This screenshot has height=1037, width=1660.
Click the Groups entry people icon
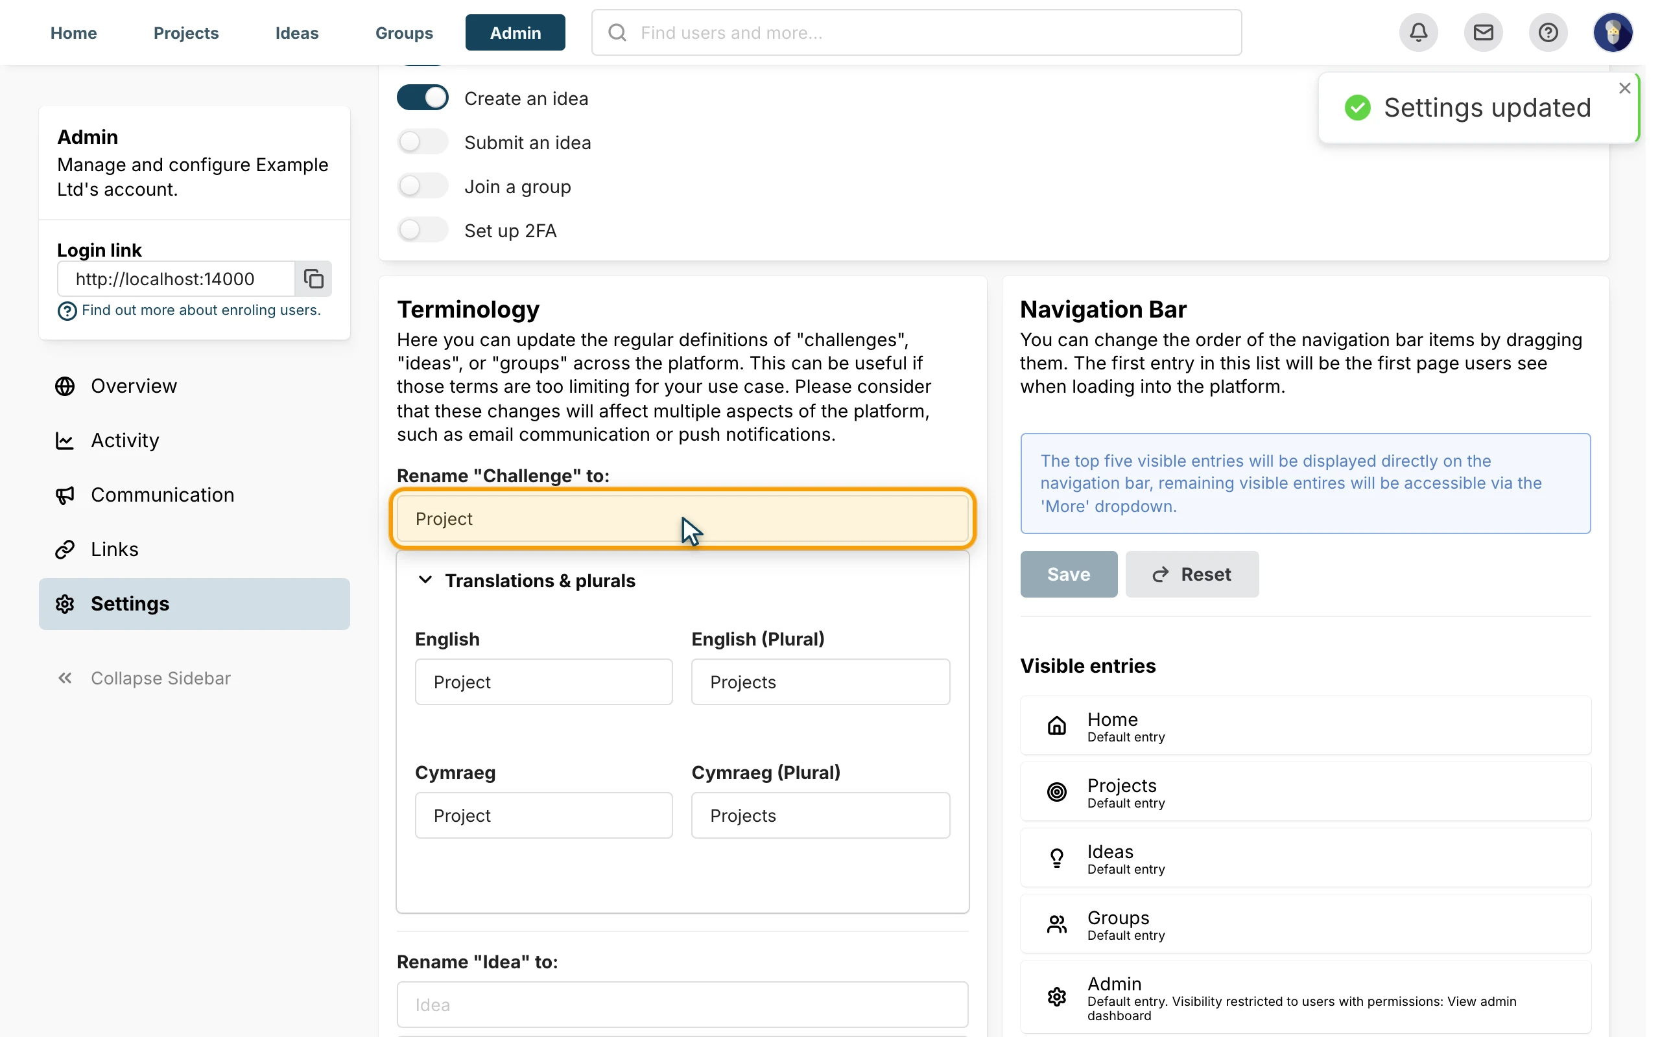coord(1056,924)
